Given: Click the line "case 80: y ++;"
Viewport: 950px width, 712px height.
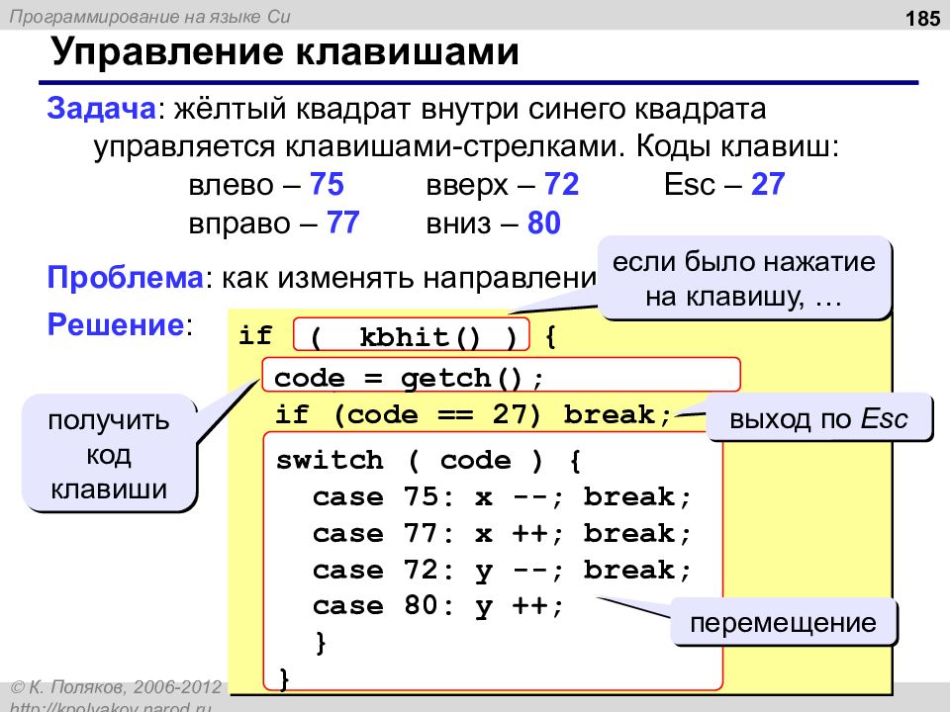Looking at the screenshot, I should pyautogui.click(x=438, y=606).
